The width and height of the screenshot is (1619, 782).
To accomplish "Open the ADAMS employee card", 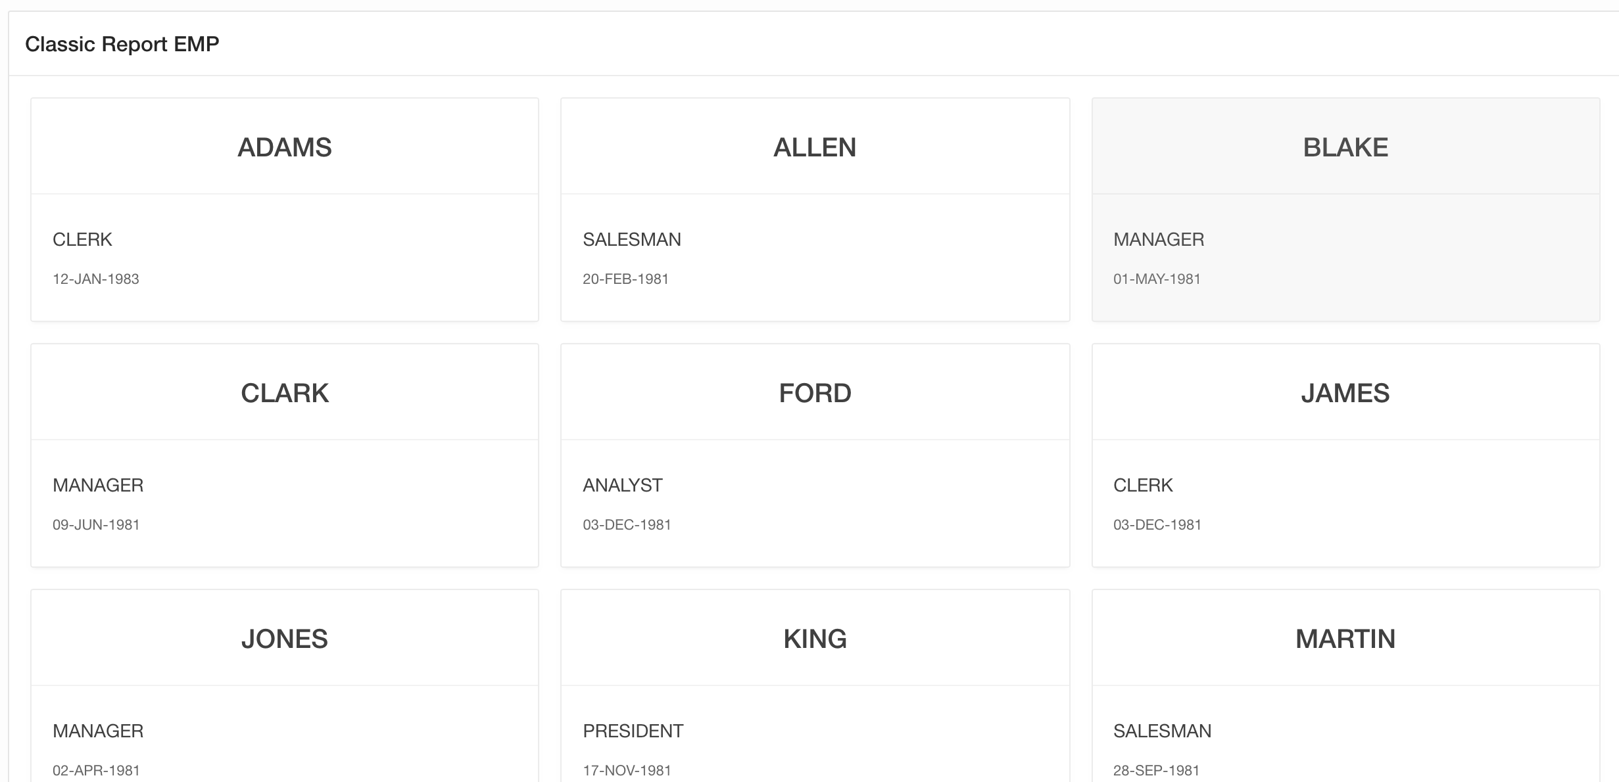I will (x=284, y=147).
